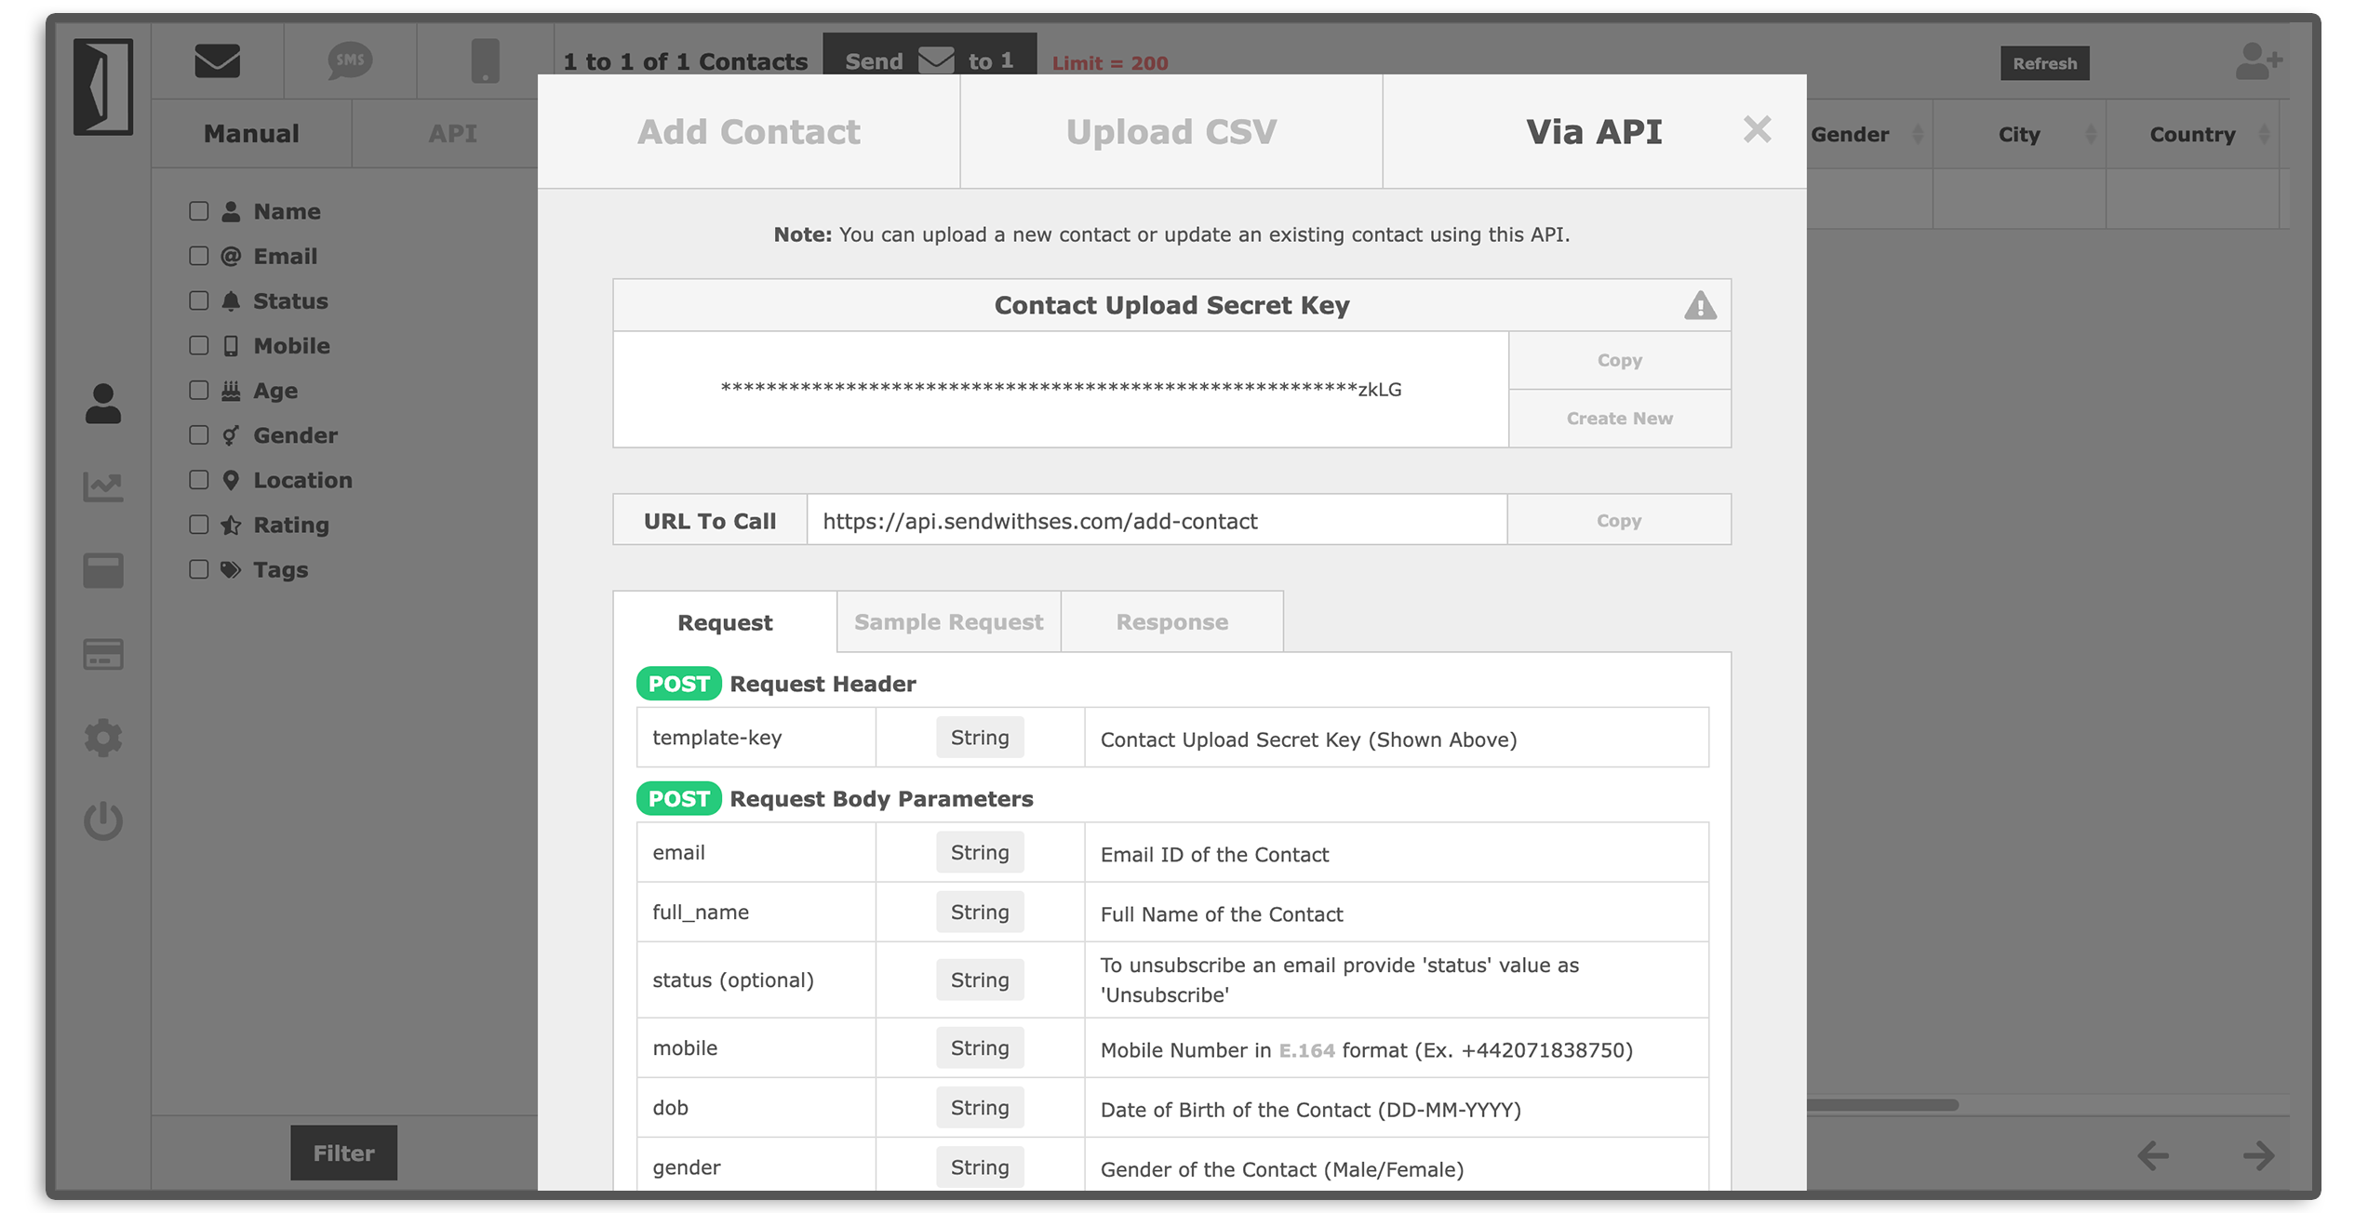Select the SMS speech bubble icon

[x=350, y=61]
